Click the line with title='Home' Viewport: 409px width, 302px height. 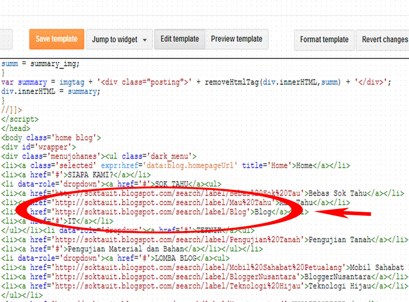point(176,166)
